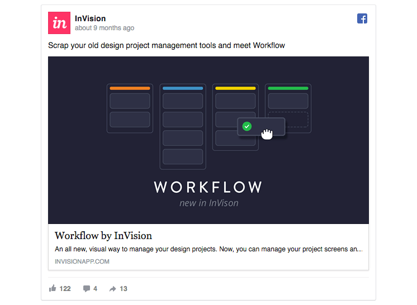Click the comment speech bubble icon
Image resolution: width=417 pixels, height=305 pixels.
pos(87,289)
